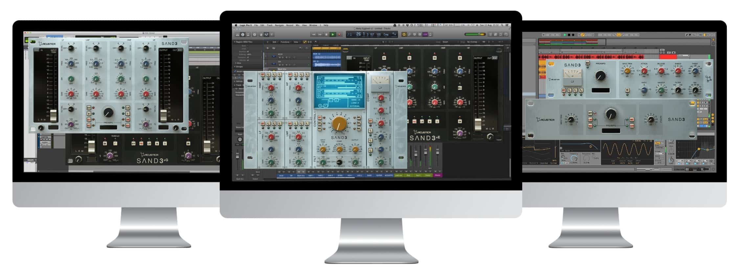Screen dimensions: 739x274
Task: Start recording in Logic Pro X
Action: pos(339,34)
